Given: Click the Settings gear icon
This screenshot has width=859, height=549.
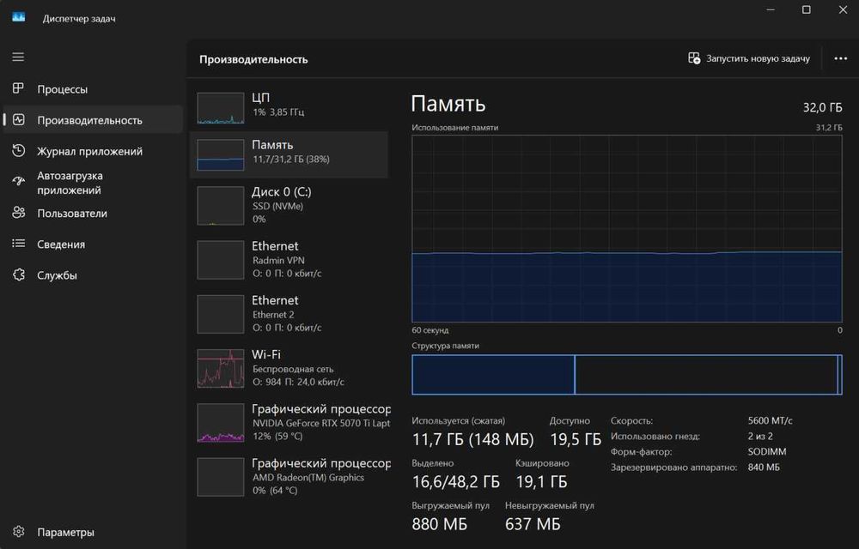Looking at the screenshot, I should [19, 532].
